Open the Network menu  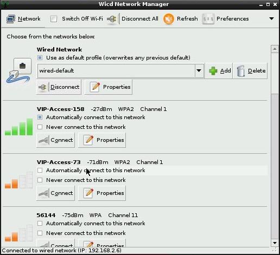tap(23, 19)
